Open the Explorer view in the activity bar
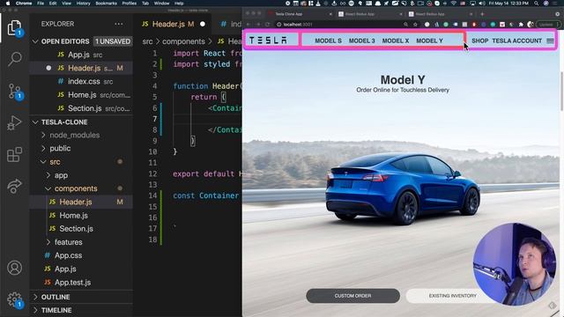The width and height of the screenshot is (564, 317). tap(14, 28)
